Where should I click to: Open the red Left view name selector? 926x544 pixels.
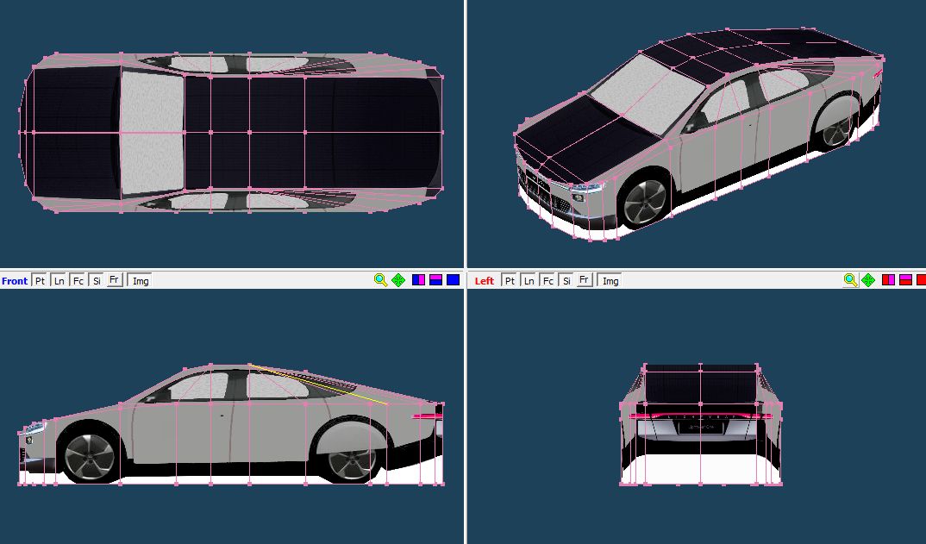pos(485,281)
